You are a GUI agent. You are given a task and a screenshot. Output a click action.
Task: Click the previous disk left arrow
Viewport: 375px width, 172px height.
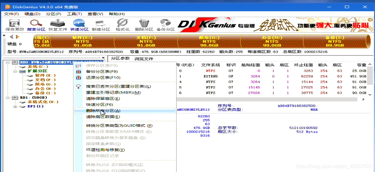tap(12, 37)
